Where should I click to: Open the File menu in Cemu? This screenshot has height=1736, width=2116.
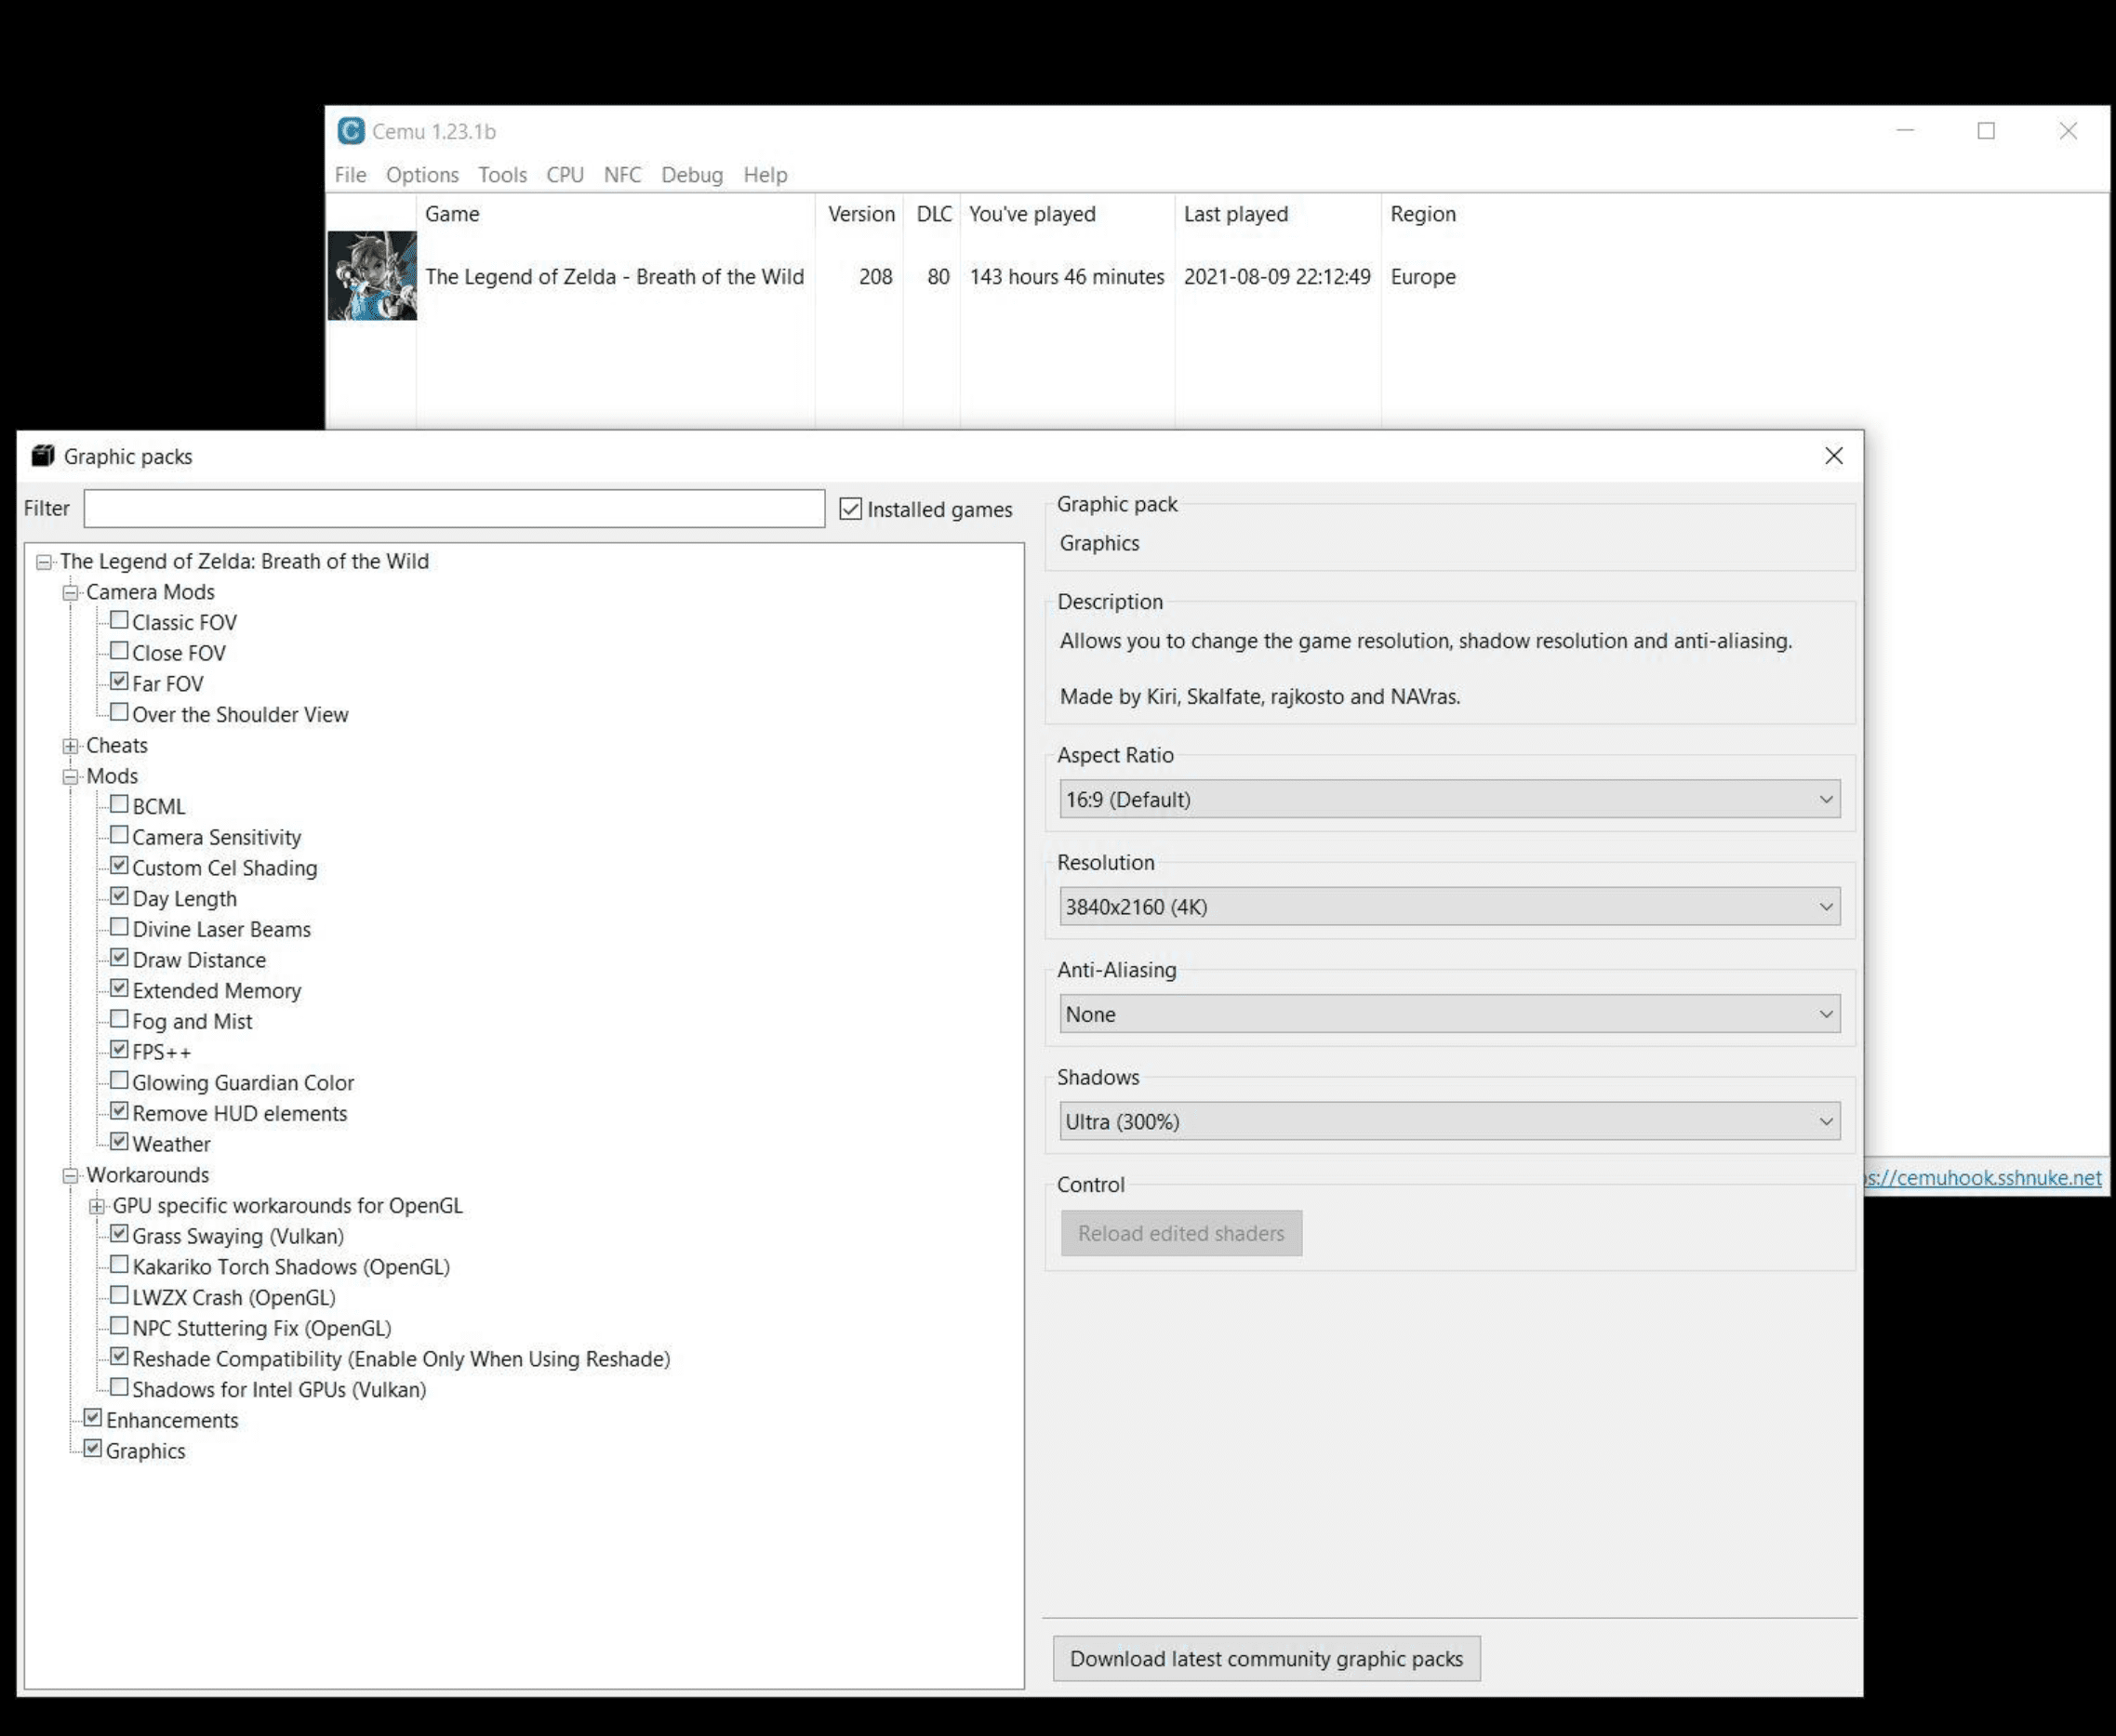[x=350, y=175]
